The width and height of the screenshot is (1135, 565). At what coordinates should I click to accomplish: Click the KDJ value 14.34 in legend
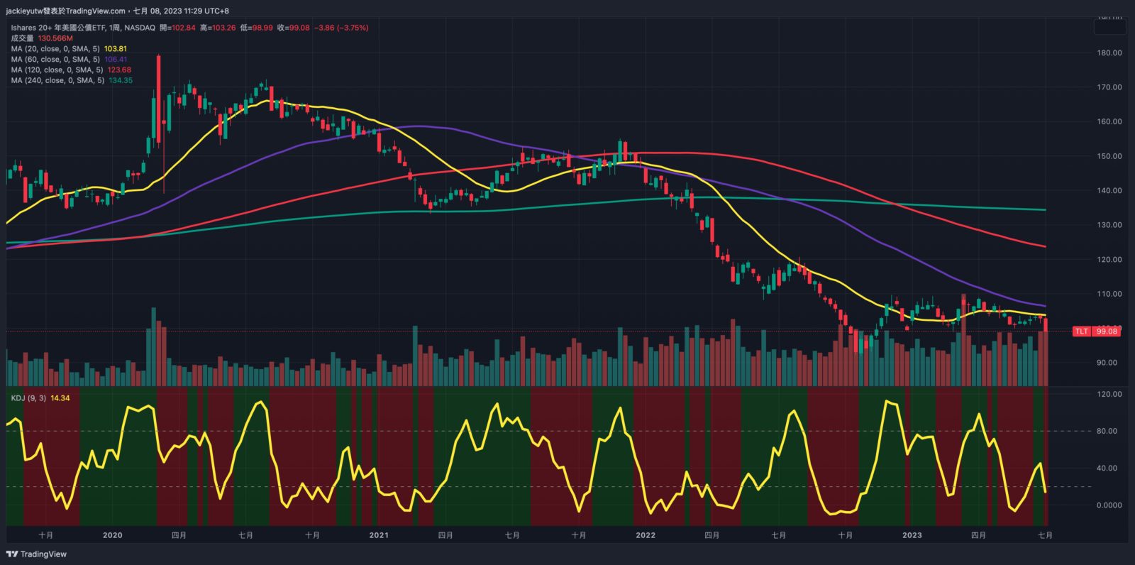(60, 398)
